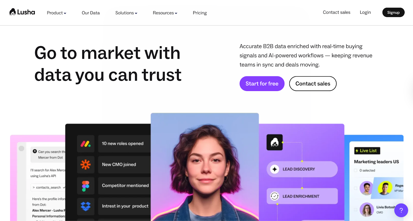The image size is (413, 221).
Task: Open the Solutions dropdown menu
Action: tap(126, 13)
